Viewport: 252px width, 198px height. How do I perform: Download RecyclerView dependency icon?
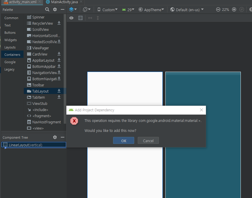tap(59, 23)
